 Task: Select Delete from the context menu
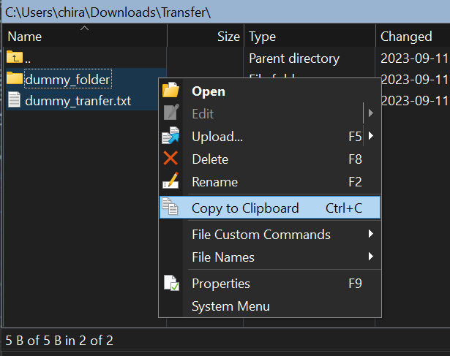(x=210, y=159)
